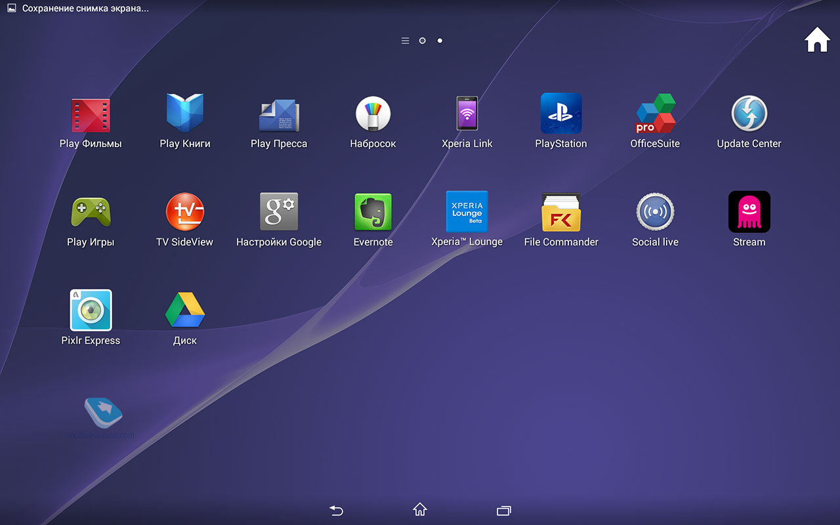840x525 pixels.
Task: Open the Xperia Lounge Beta icon
Action: [x=467, y=211]
